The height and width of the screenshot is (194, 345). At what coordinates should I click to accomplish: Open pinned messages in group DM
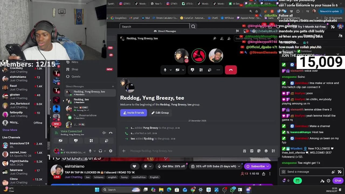pos(215,39)
